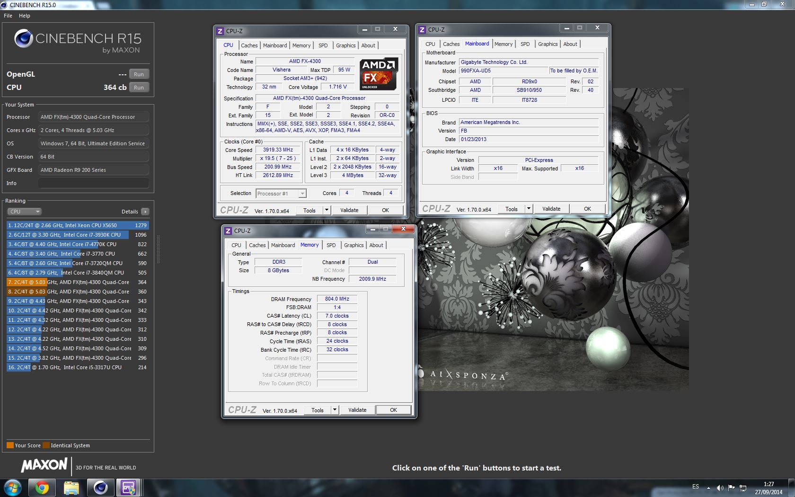Viewport: 795px width, 497px height.
Task: Click OK in CPU-Z Mainboard window
Action: coord(587,209)
